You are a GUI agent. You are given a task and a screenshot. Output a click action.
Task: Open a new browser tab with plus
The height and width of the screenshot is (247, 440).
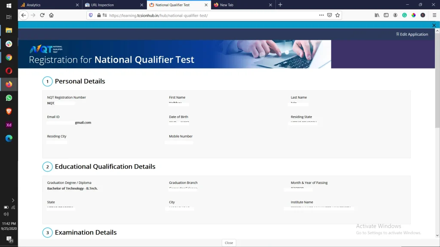coord(280,5)
